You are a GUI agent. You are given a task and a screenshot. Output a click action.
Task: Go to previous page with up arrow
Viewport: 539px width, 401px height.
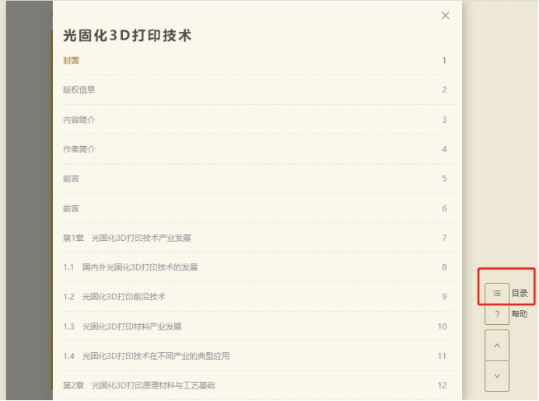pos(496,344)
